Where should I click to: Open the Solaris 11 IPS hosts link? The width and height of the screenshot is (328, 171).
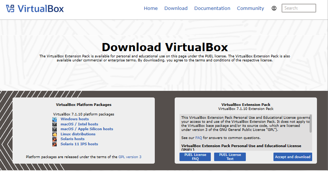point(79,144)
